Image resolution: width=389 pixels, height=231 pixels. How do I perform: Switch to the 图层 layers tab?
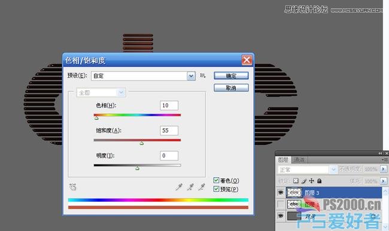[283, 160]
